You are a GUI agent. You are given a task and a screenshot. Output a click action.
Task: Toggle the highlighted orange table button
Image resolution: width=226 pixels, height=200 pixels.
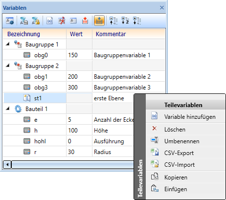(99, 21)
